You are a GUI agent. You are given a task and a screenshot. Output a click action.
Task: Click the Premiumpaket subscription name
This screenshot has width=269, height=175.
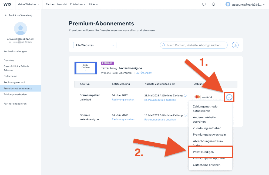[x=90, y=95]
